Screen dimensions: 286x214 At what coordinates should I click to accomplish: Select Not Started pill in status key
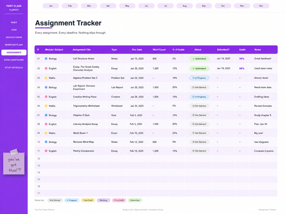point(55,200)
